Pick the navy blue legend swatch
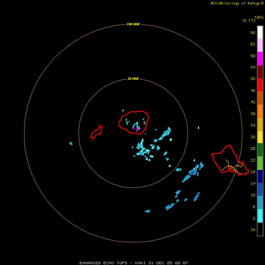Screen dimensions: 265x265 coord(260,176)
